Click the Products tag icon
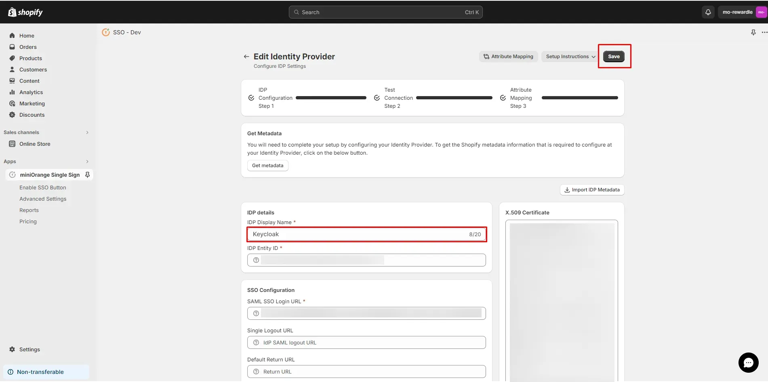768x382 pixels. click(x=12, y=58)
